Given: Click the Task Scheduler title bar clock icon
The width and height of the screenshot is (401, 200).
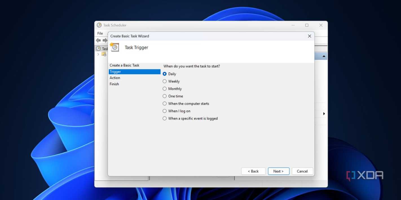Looking at the screenshot, I should (99, 25).
